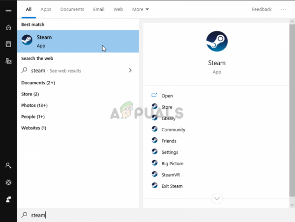295x222 pixels.
Task: Open the settings gear in the sidebar
Action: pos(8,182)
